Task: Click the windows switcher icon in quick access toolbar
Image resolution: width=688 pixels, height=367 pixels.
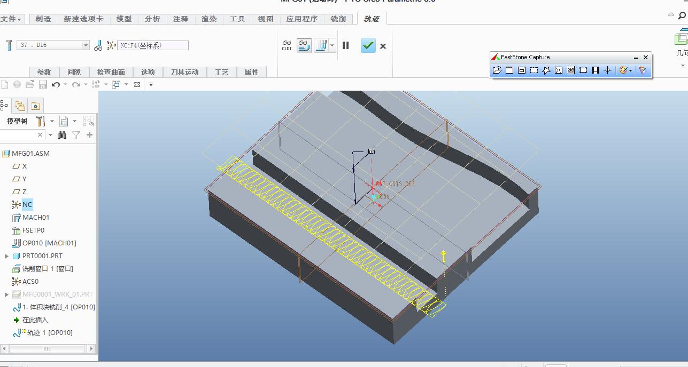Action: point(117,84)
